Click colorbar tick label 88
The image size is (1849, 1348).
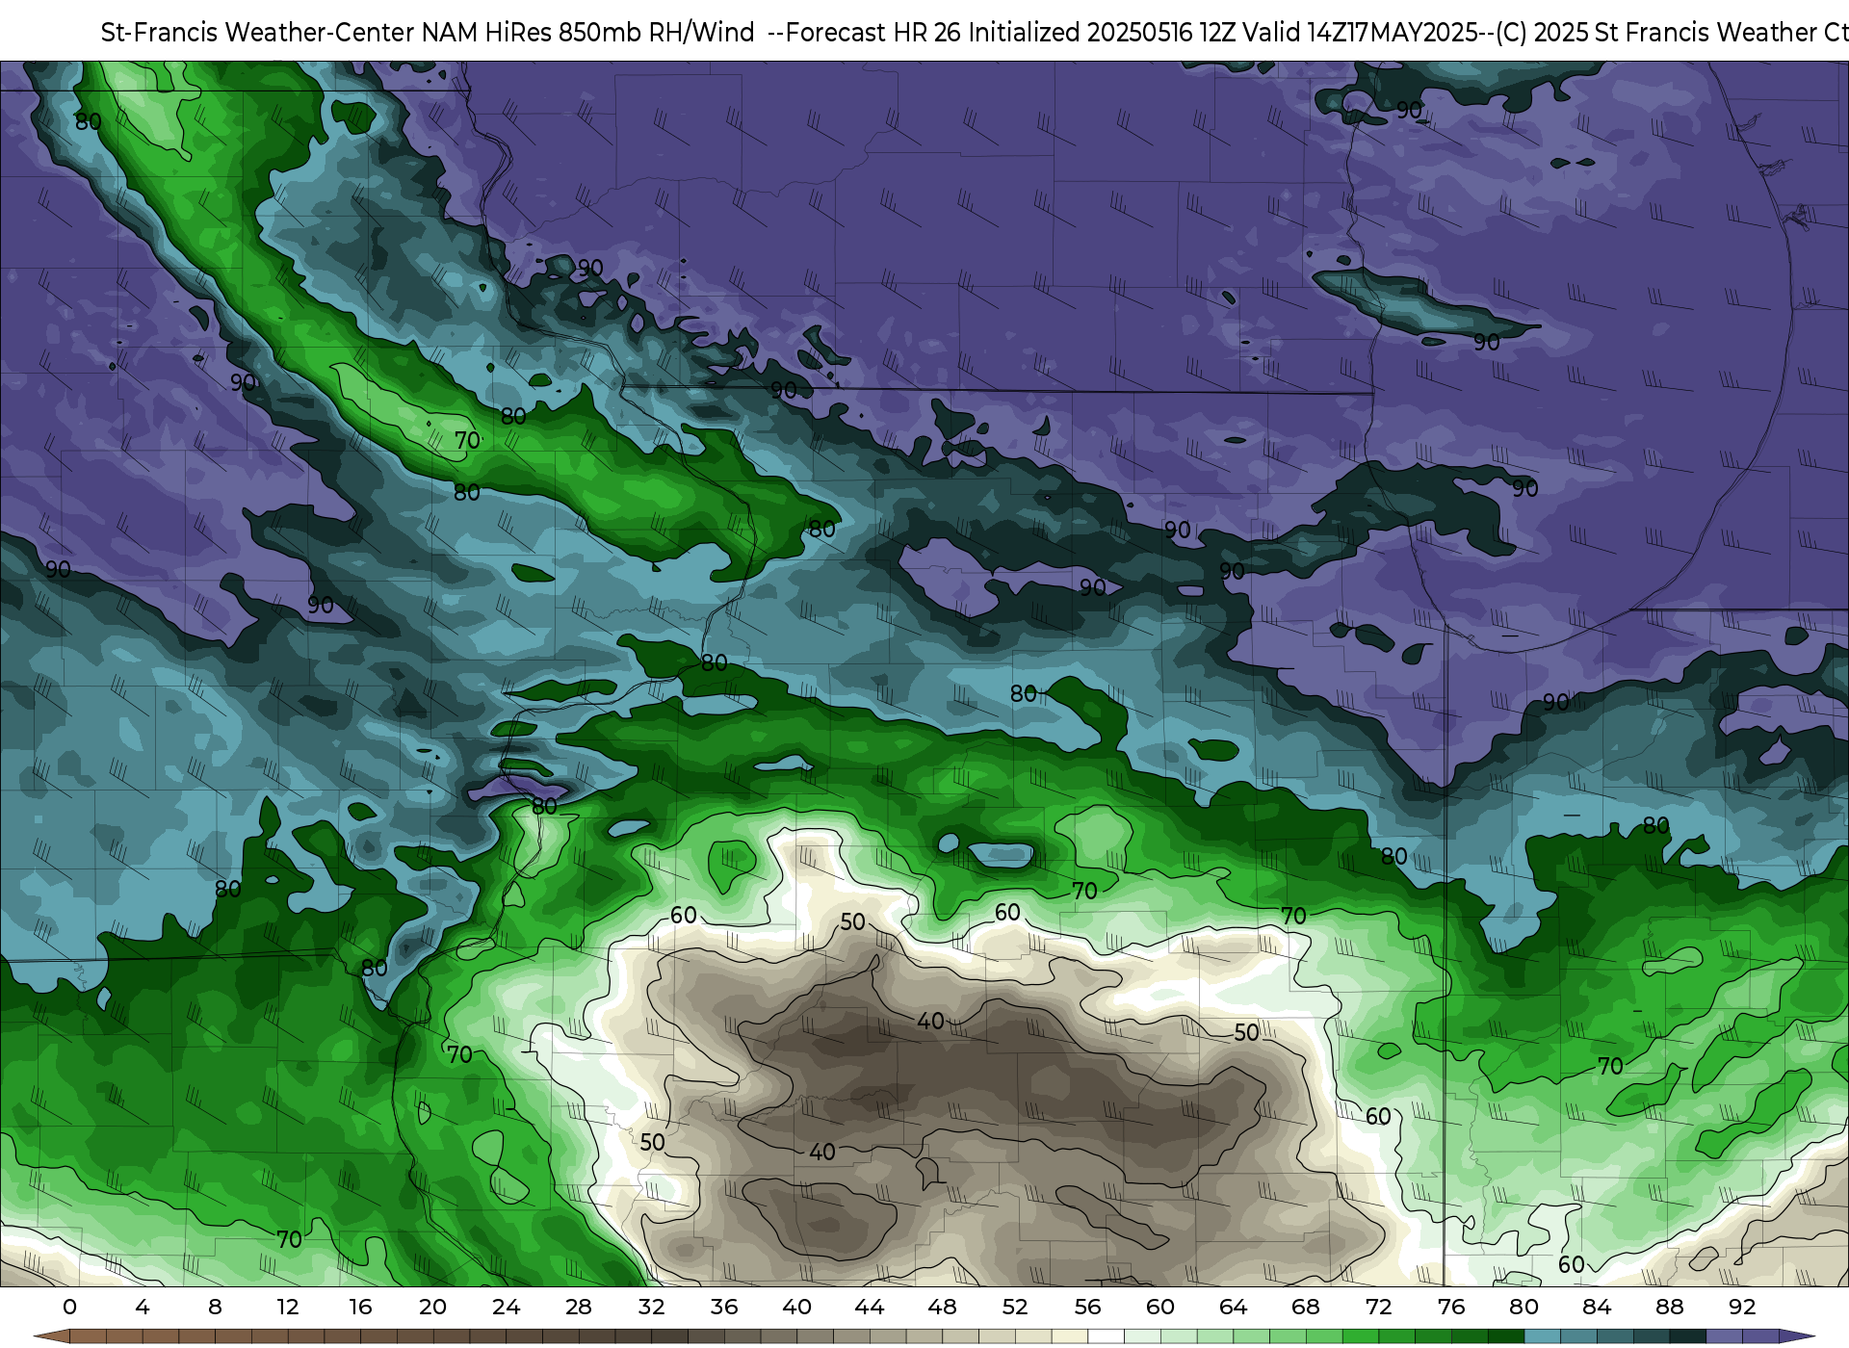point(1669,1307)
